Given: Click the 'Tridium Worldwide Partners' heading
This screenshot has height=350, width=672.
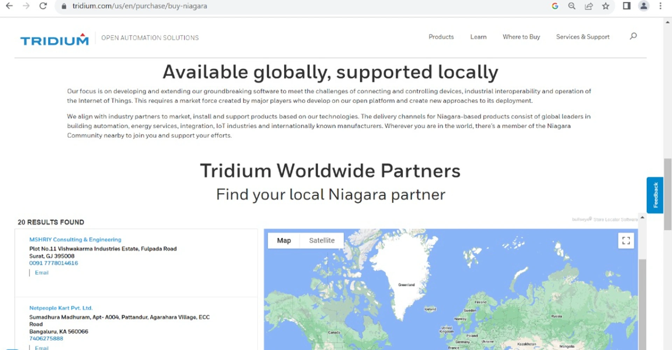Looking at the screenshot, I should [330, 171].
